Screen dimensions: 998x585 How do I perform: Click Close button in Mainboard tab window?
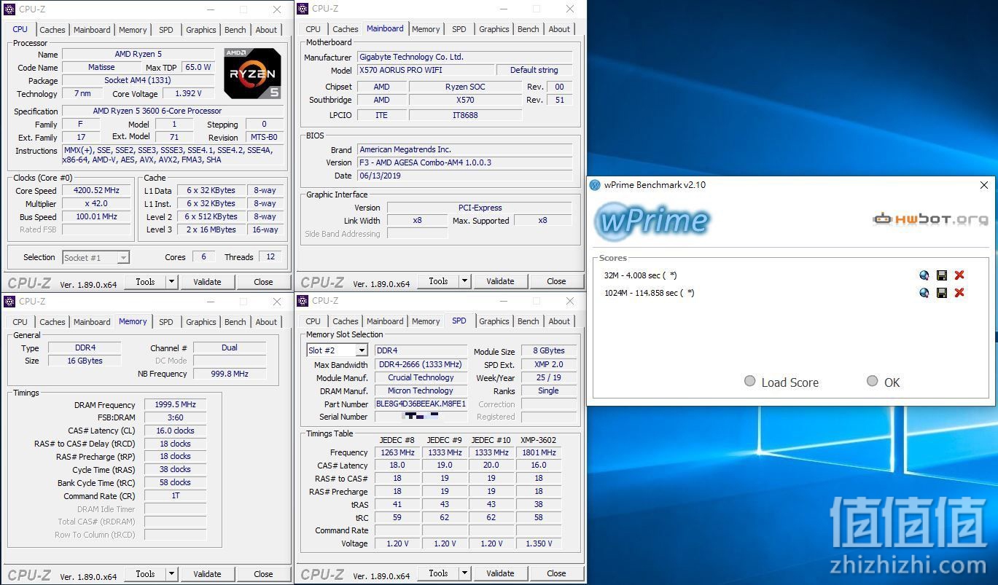click(556, 281)
